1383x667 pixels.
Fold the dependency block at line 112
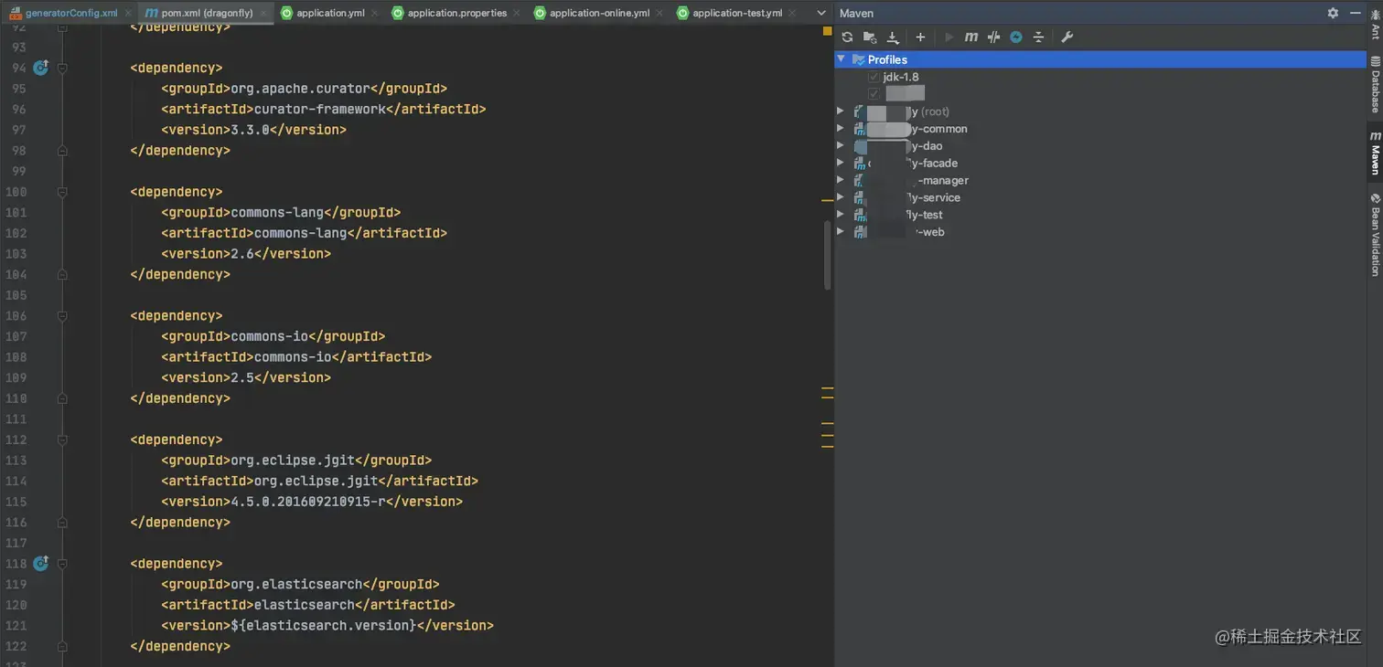point(62,439)
